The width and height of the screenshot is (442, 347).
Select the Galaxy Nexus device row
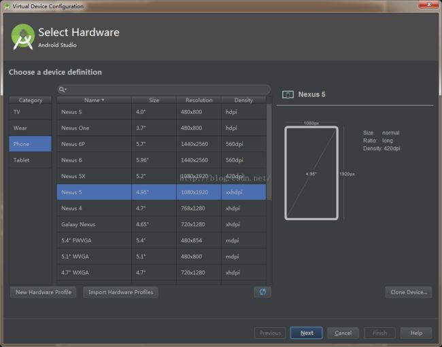[161, 224]
